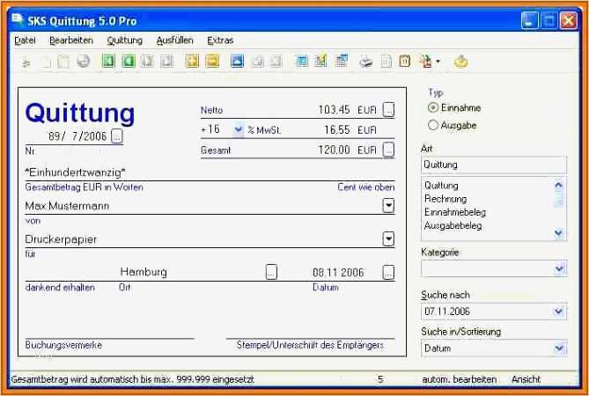This screenshot has width=589, height=396.
Task: Open the Bearbeiten menu
Action: tap(71, 40)
